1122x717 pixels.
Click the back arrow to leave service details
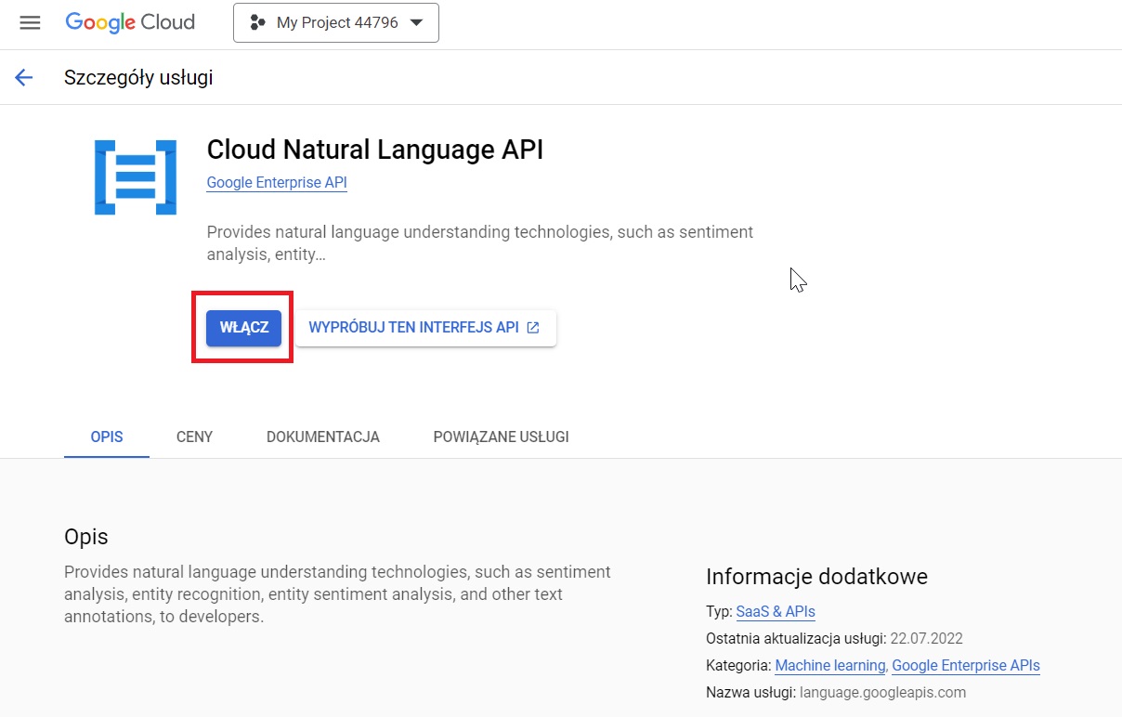[x=23, y=77]
